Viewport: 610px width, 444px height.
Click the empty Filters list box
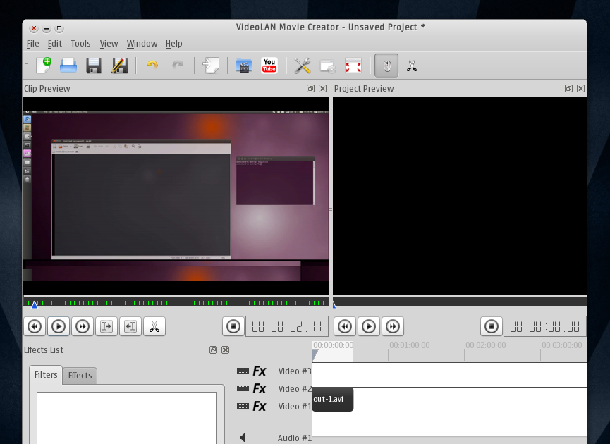coord(127,418)
